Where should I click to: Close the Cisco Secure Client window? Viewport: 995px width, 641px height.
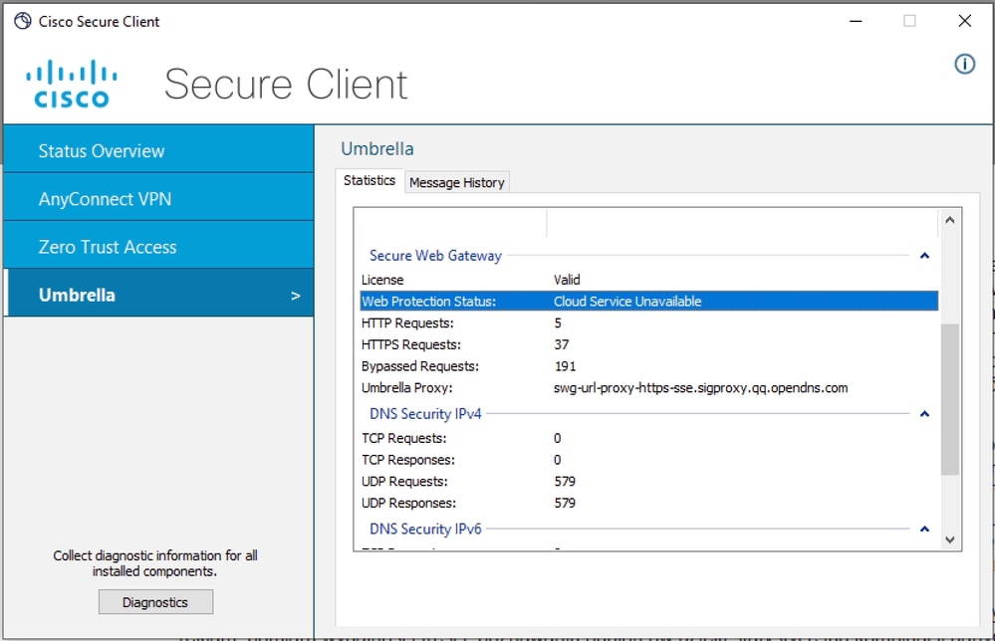click(x=964, y=21)
